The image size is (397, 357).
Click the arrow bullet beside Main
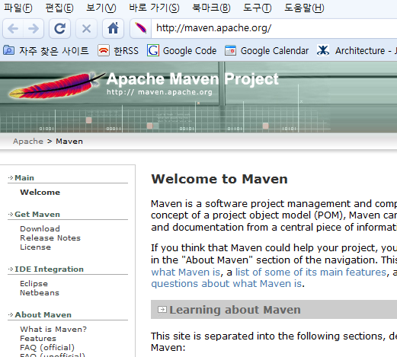(x=11, y=178)
